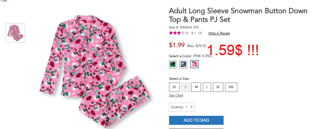Select the Pink Icing color swatch
This screenshot has width=313, height=129.
(x=194, y=64)
